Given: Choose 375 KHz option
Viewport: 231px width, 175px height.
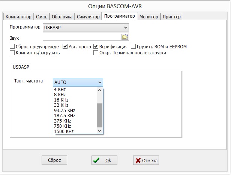Looking at the screenshot, I should pos(75,121).
